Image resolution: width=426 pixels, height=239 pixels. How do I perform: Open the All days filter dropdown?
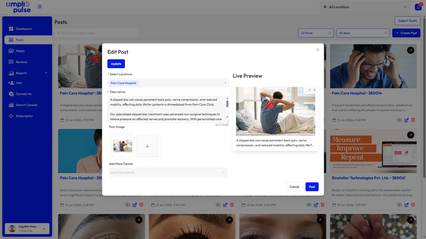pyautogui.click(x=363, y=33)
